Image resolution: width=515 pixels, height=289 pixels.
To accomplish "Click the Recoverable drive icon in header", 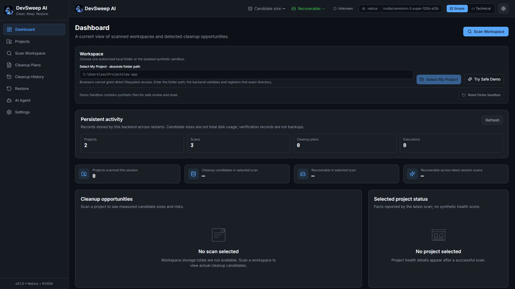I will [294, 8].
